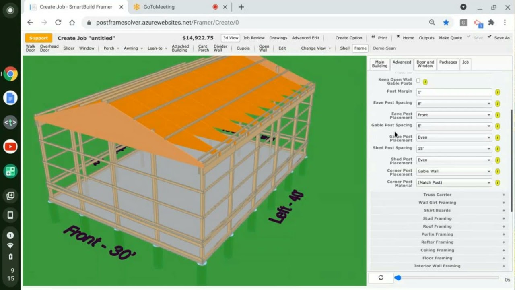Expand the Truss Carrier section

point(439,195)
